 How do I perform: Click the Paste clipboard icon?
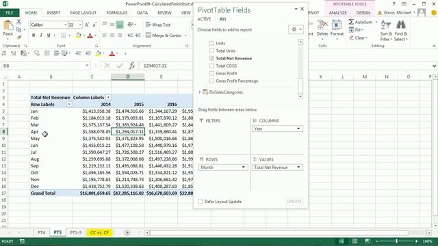pyautogui.click(x=8, y=26)
